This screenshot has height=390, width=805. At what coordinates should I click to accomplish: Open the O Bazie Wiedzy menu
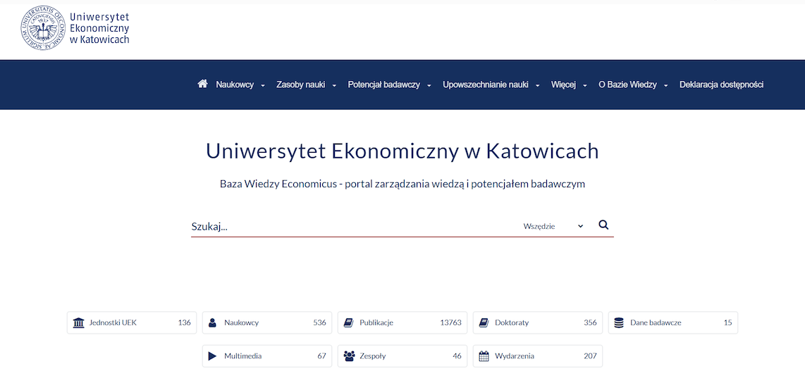point(627,84)
